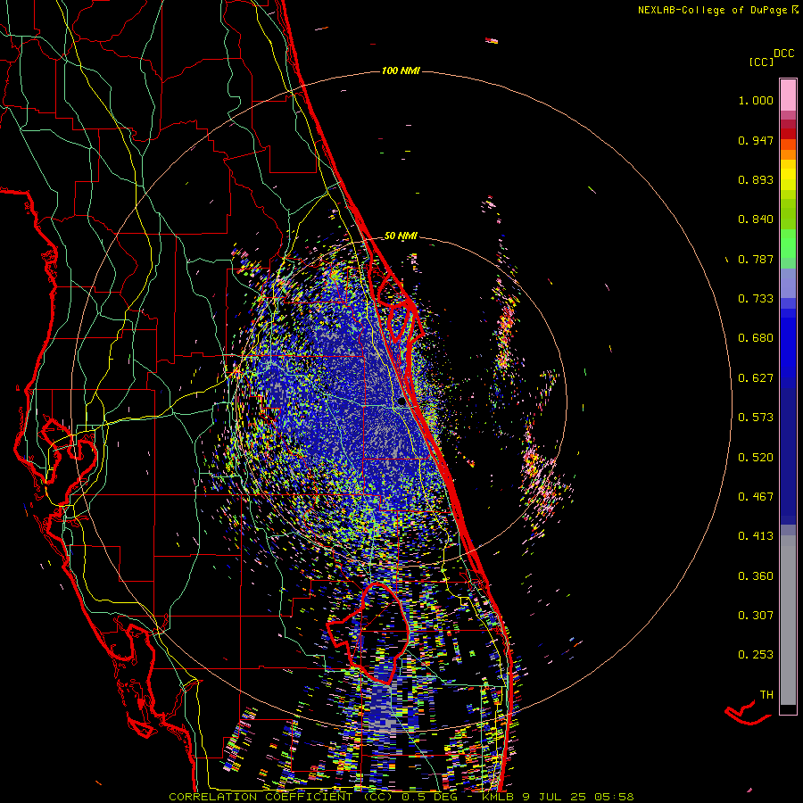This screenshot has width=803, height=803.
Task: Click the DCC label above the color scale
Action: click(x=783, y=54)
